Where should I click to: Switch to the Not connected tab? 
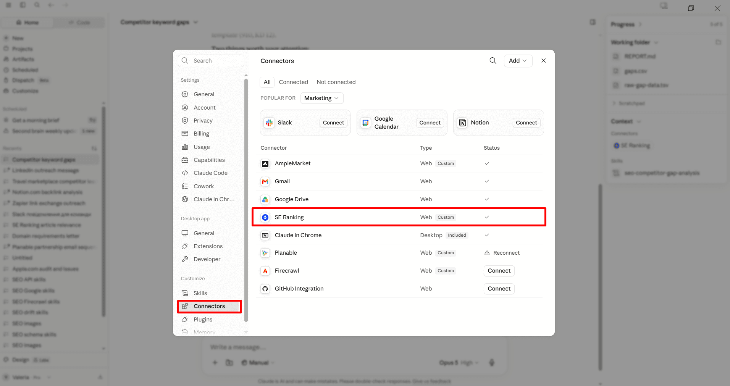click(336, 82)
